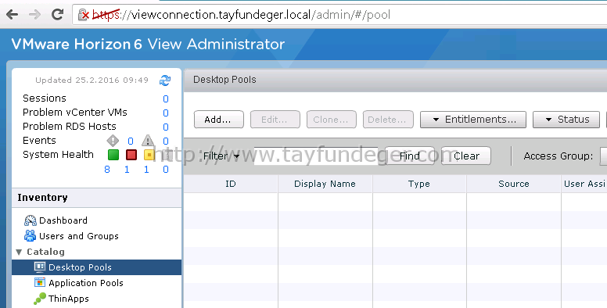The height and width of the screenshot is (308, 607).
Task: Select Application Pools in Catalog
Action: click(86, 283)
